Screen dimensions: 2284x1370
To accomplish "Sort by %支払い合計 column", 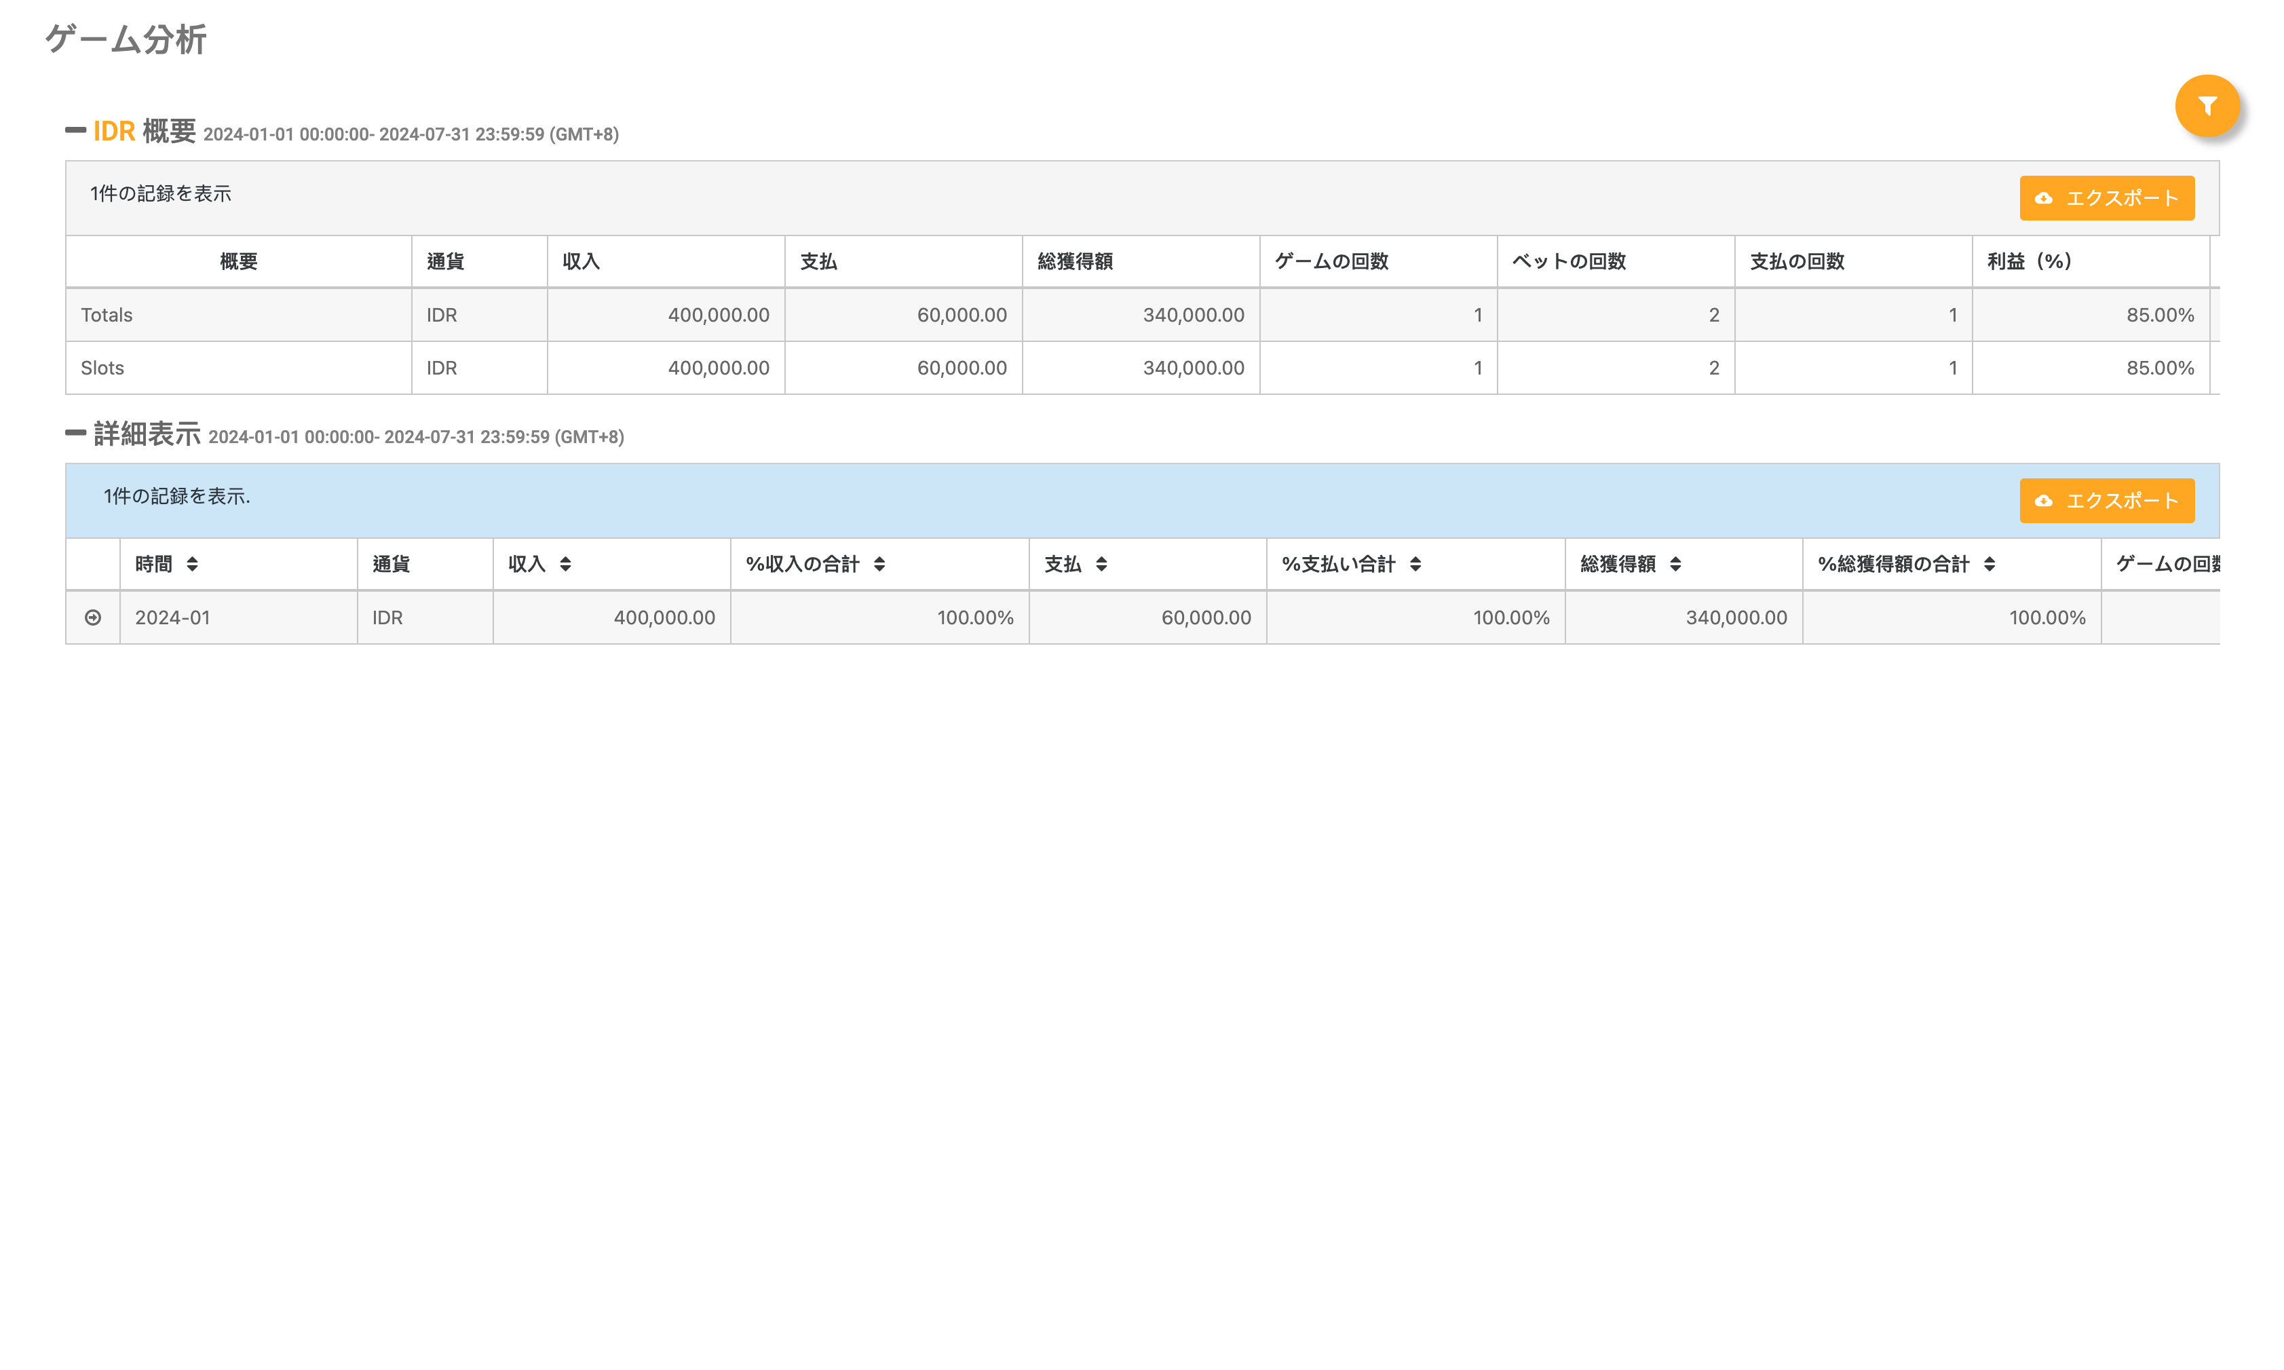I will 1415,564.
